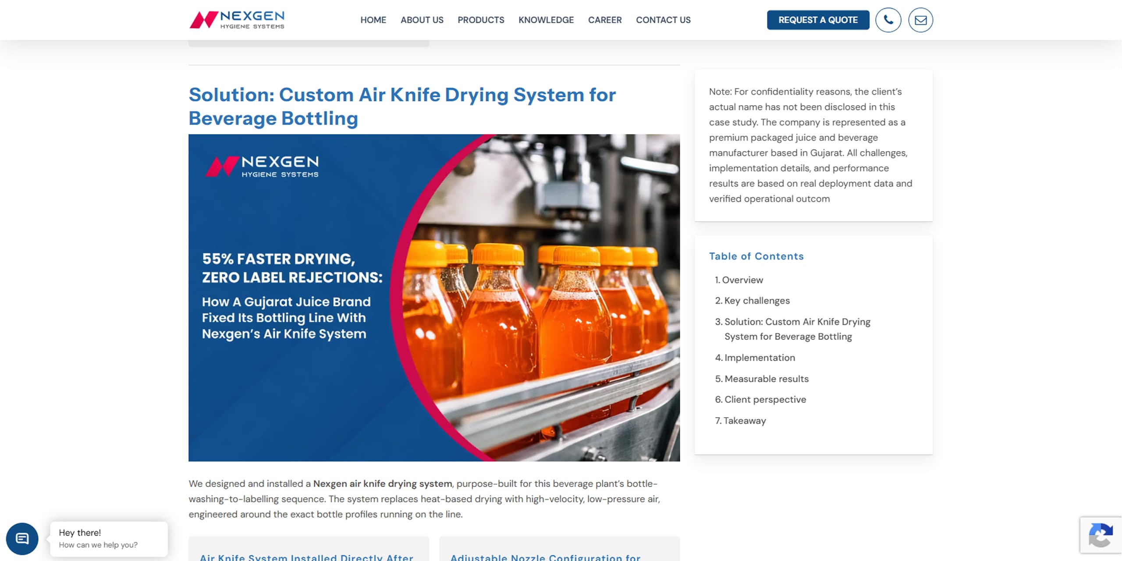Open the ABOUT US menu item

coord(422,20)
